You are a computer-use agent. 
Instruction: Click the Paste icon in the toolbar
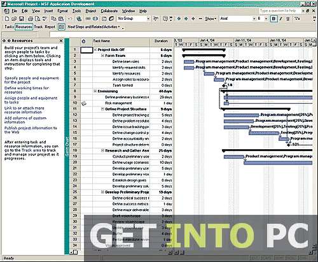click(x=60, y=18)
